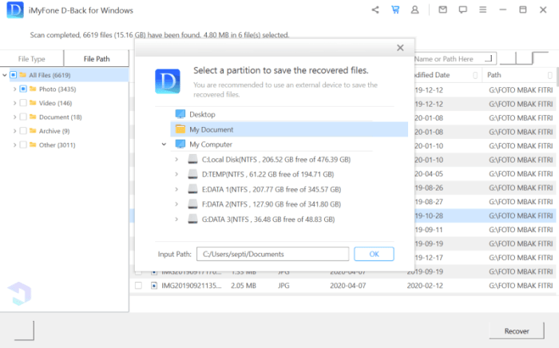
Task: Open the hamburger menu icon
Action: (x=482, y=10)
